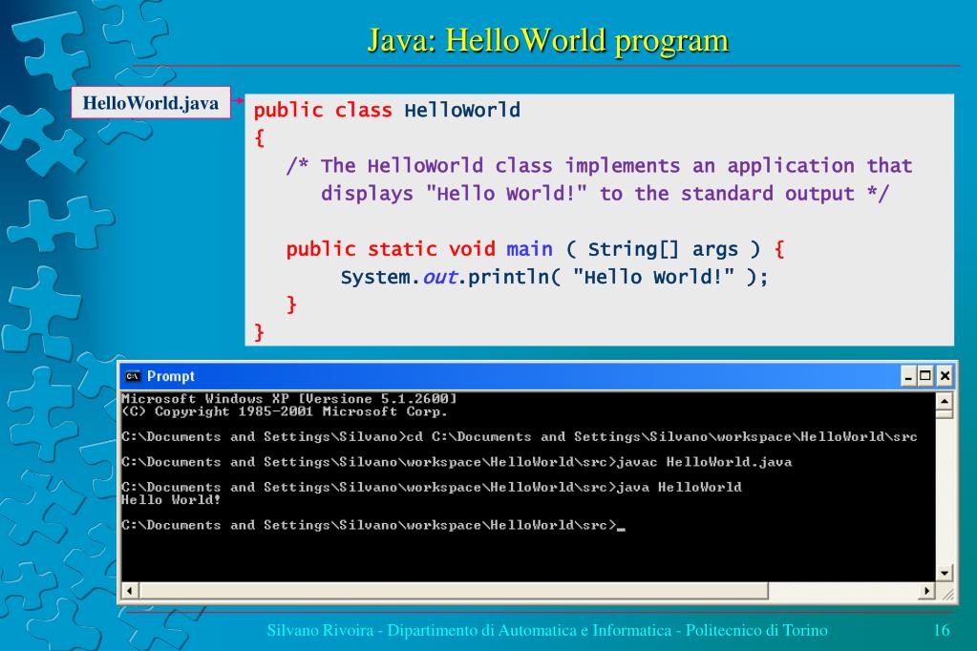Click the horizontal scrollbar right arrow
Screen dimensions: 977x651
pyautogui.click(x=927, y=590)
